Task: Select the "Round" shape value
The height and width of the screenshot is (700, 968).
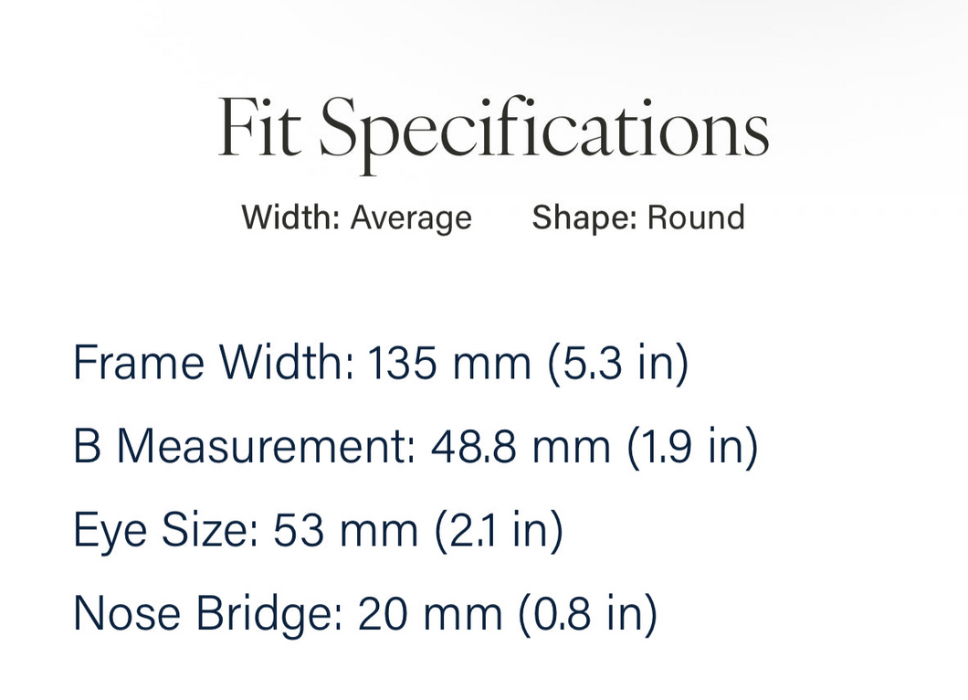Action: [696, 217]
